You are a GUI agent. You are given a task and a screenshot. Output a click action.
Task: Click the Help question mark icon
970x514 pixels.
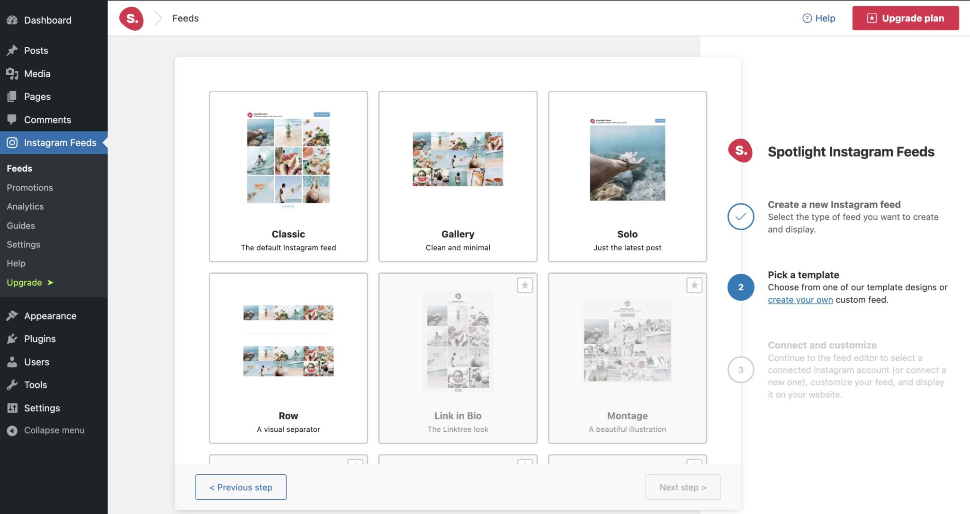(x=807, y=18)
